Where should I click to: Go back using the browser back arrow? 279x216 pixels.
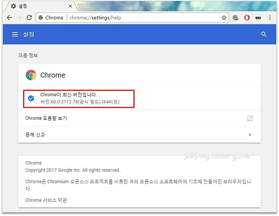pos(9,18)
